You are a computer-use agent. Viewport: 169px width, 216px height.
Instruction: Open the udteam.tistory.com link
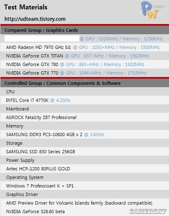pos(35,19)
